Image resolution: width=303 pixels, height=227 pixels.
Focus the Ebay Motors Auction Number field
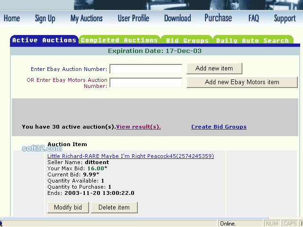pyautogui.click(x=146, y=83)
